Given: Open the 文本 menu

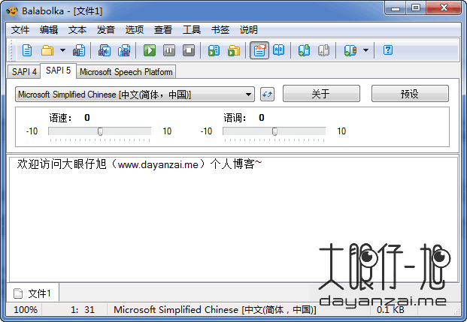Looking at the screenshot, I should coord(77,30).
